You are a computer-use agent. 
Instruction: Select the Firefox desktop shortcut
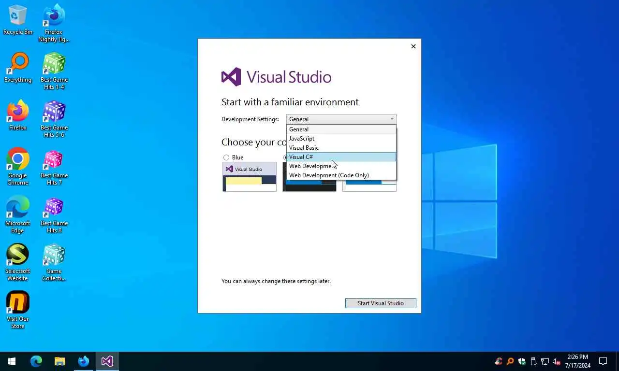[18, 115]
